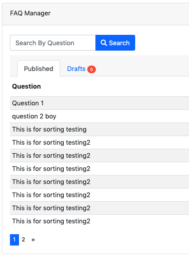Click the » next page arrow
The height and width of the screenshot is (255, 189).
(x=33, y=240)
